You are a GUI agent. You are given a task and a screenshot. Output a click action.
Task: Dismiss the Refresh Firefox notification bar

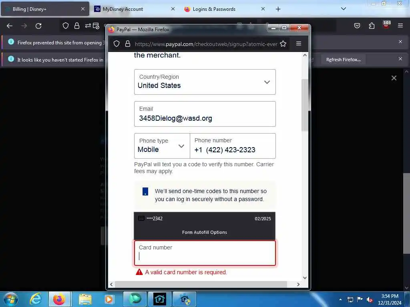(x=400, y=59)
